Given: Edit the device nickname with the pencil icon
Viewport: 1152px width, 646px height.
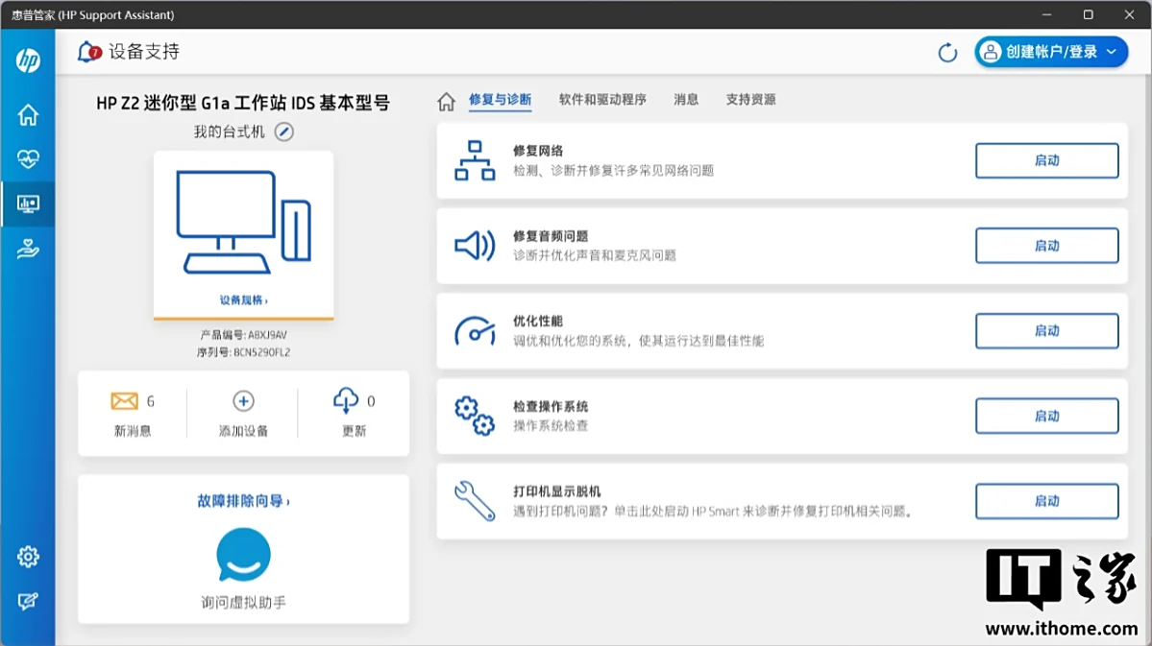Looking at the screenshot, I should tap(283, 132).
